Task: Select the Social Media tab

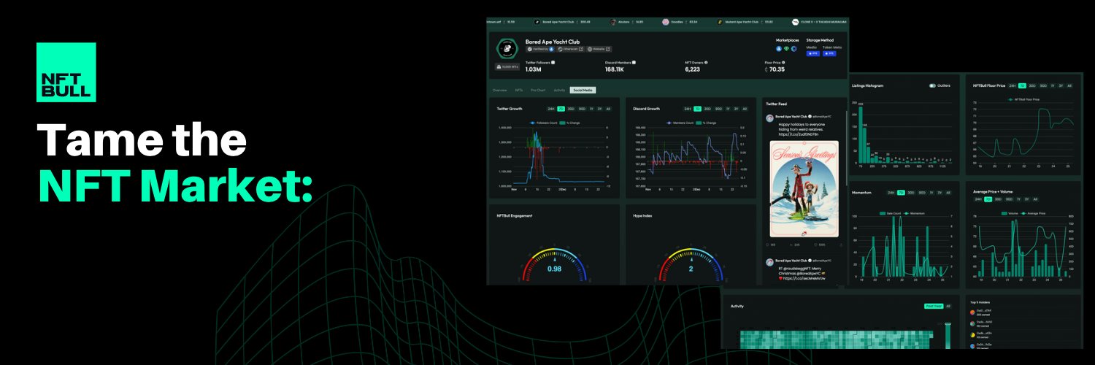Action: [x=583, y=90]
